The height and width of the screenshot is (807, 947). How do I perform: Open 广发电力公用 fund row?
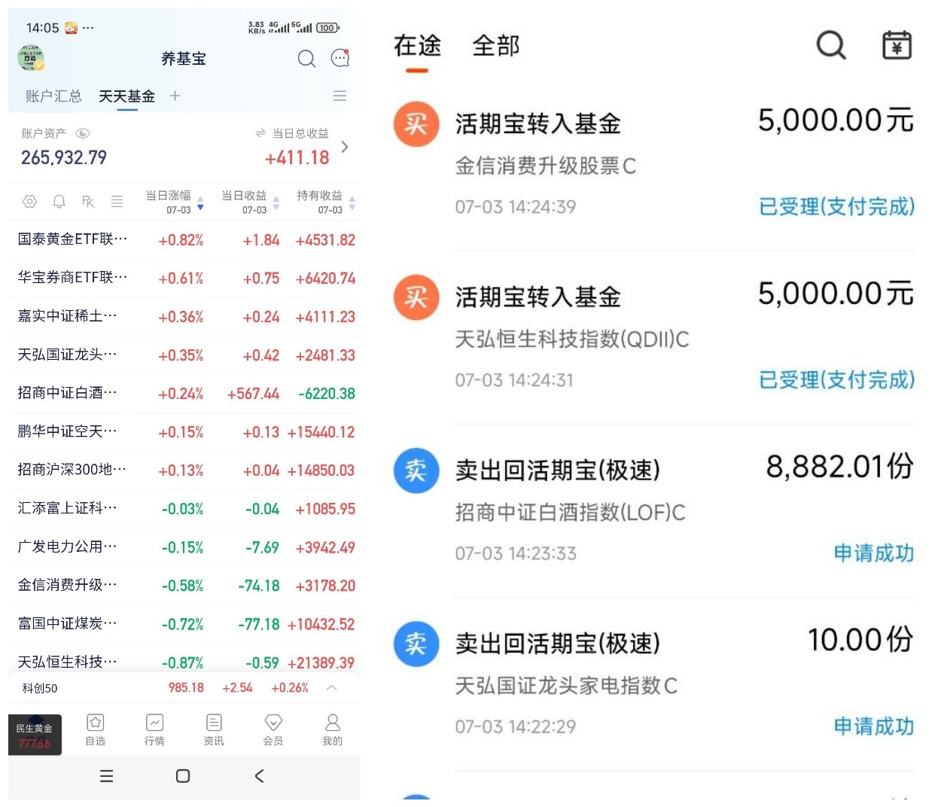[184, 547]
